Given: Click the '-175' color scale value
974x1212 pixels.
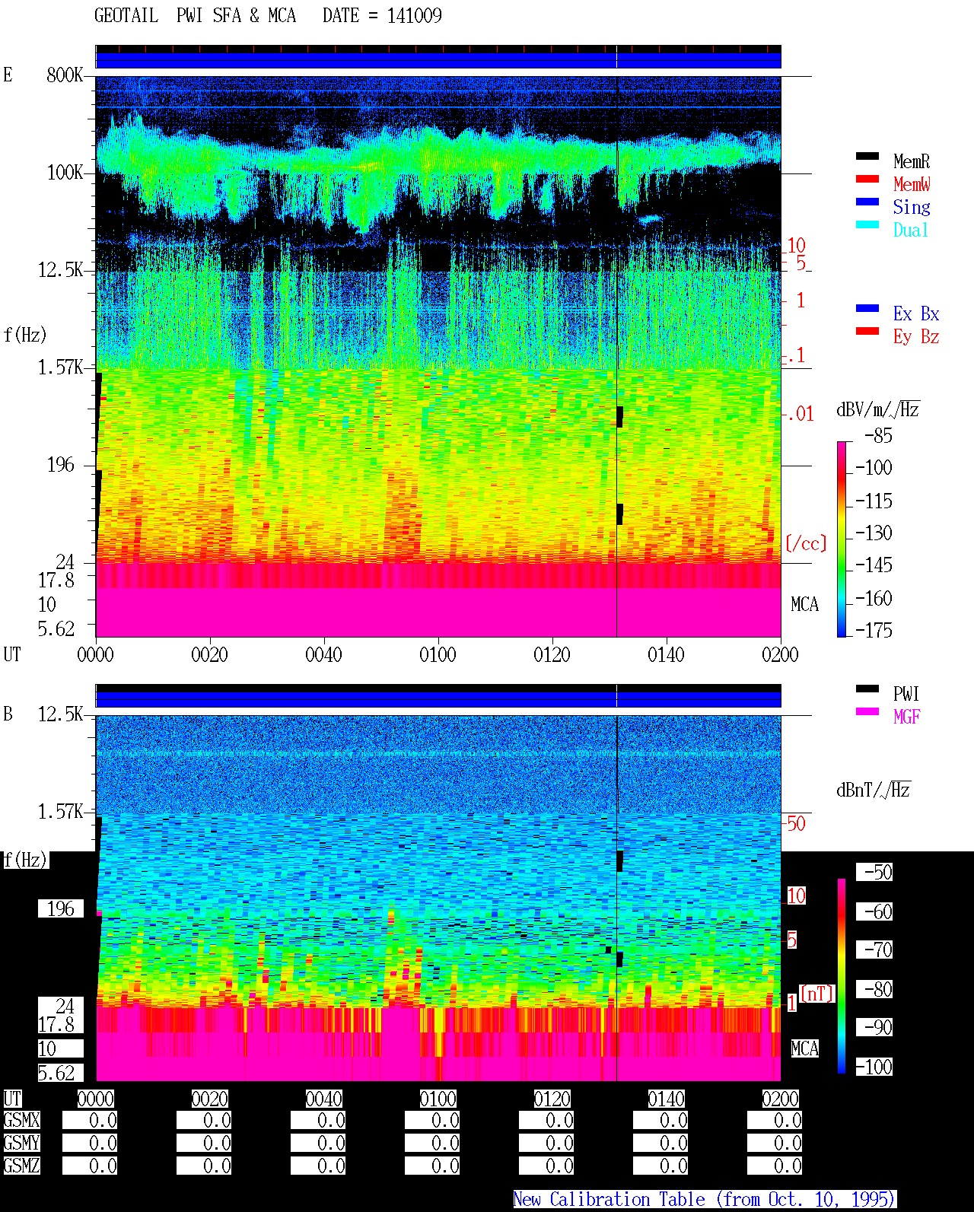Looking at the screenshot, I should click(x=874, y=630).
